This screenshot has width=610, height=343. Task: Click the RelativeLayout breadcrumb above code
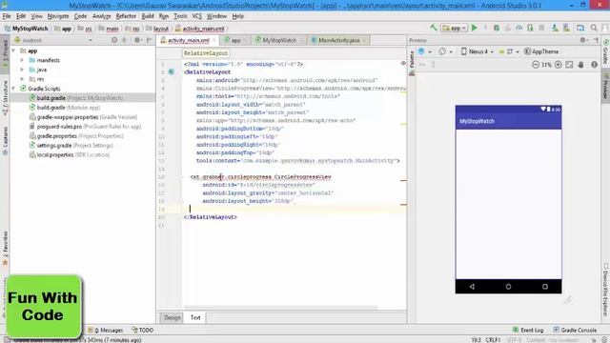(206, 53)
